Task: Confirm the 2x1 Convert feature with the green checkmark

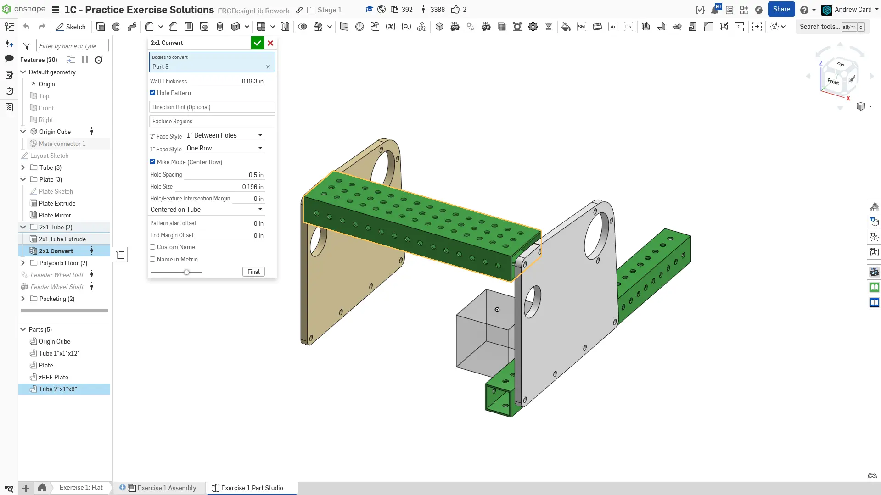Action: tap(257, 43)
